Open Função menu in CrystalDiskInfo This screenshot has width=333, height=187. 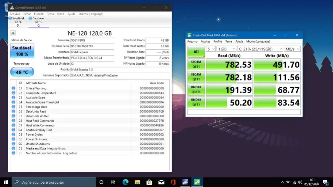(x=39, y=14)
